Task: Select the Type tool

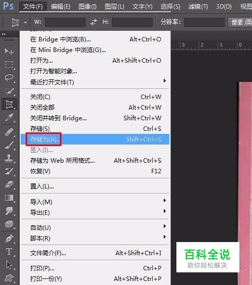Action: [x=9, y=252]
